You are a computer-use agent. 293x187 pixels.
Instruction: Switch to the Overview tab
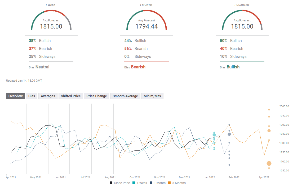pos(16,96)
